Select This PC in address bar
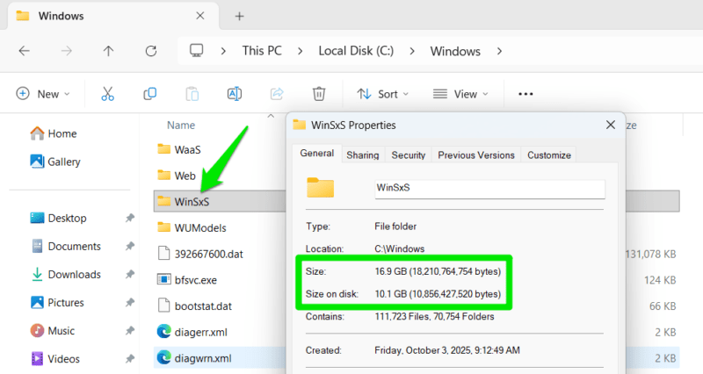 tap(262, 51)
